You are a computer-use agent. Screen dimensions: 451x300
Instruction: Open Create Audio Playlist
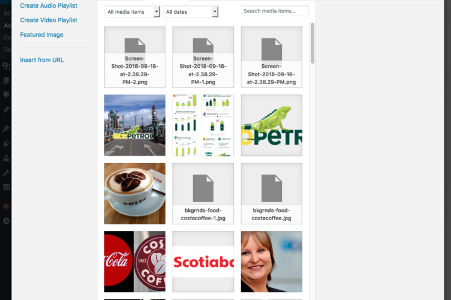pos(48,5)
